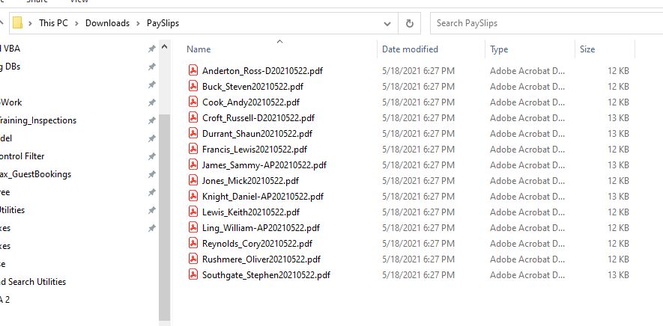This screenshot has height=326, width=663.
Task: Click the pin icon beside VBA item
Action: coord(152,49)
